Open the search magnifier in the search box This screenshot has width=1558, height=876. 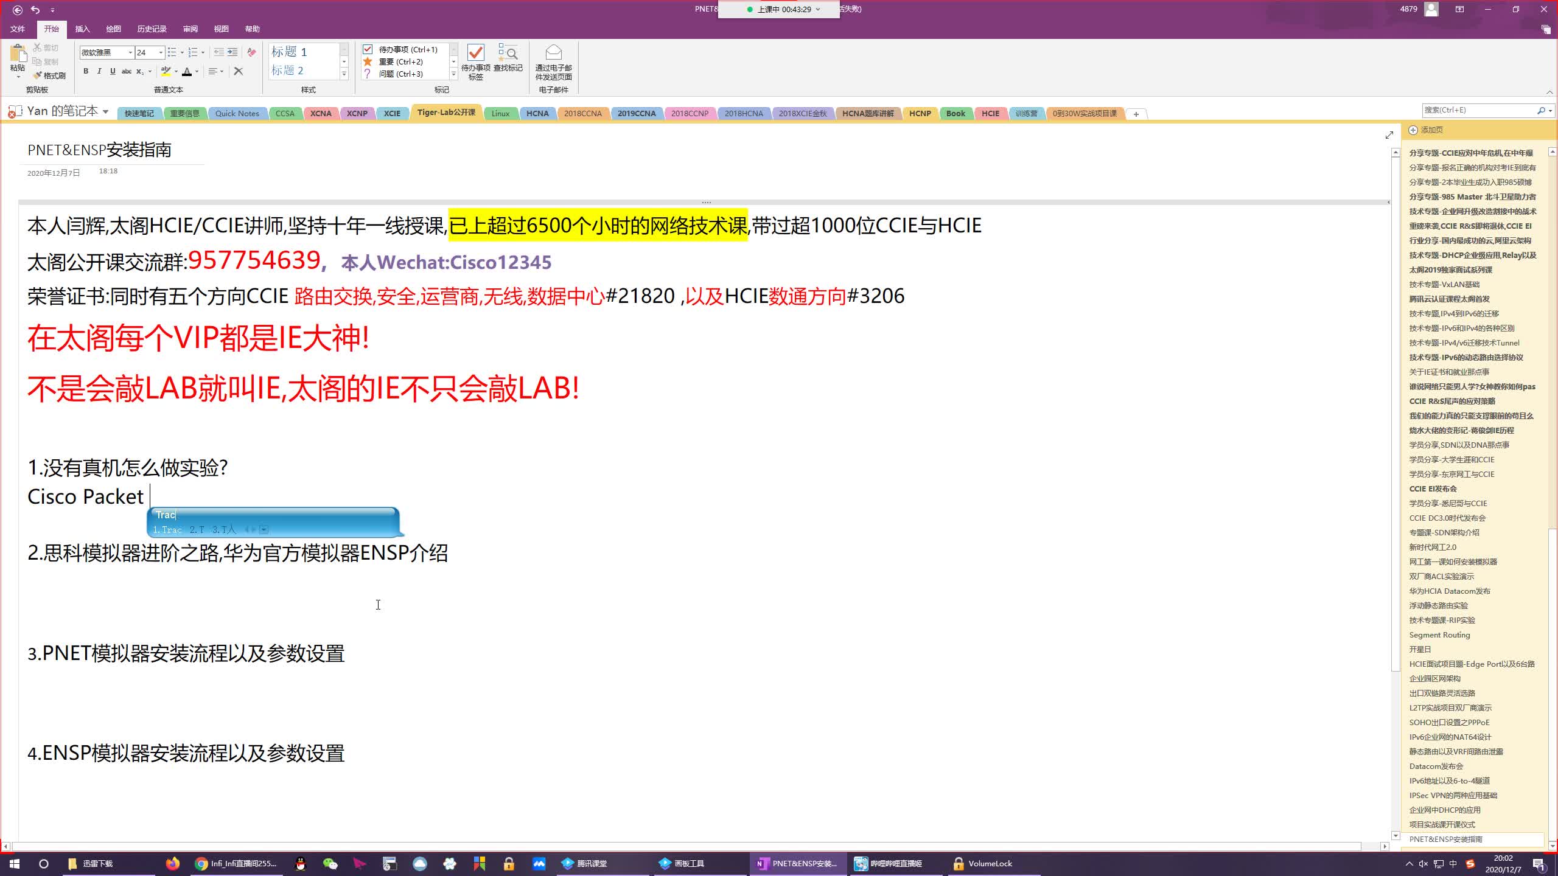tap(1541, 110)
